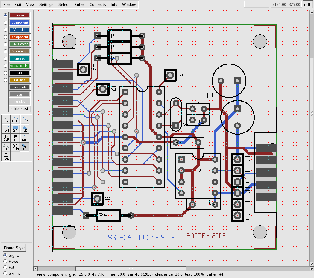Click the mil units button
Screen dimensions: 314x278
[x=307, y=4]
